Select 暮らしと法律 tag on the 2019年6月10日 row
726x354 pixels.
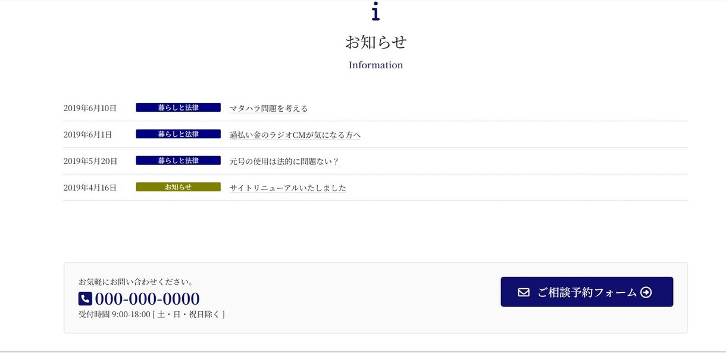pyautogui.click(x=179, y=108)
